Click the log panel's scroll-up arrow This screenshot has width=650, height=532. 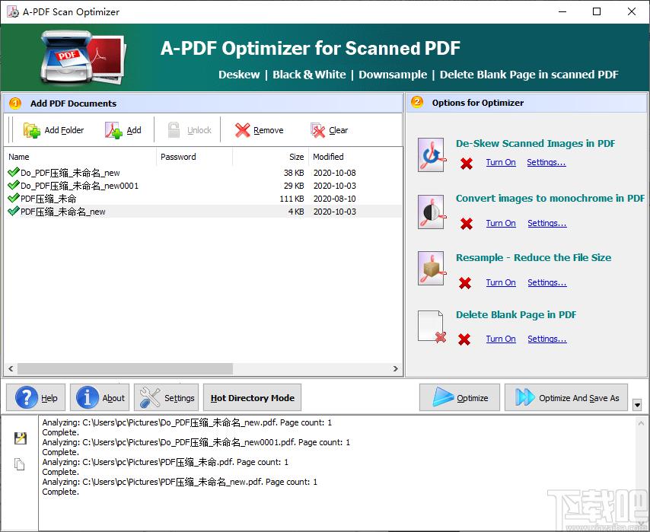point(640,423)
